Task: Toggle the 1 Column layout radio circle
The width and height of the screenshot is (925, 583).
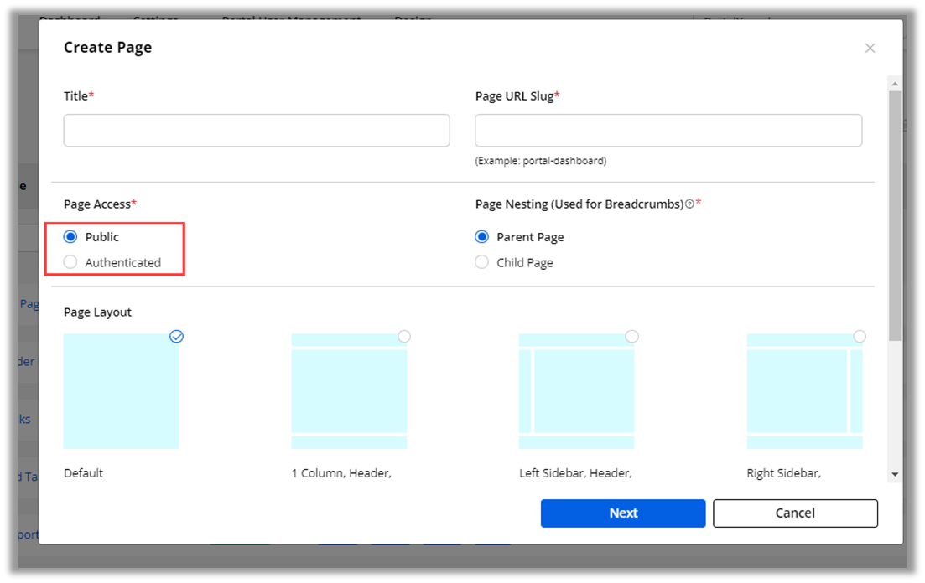Action: pyautogui.click(x=404, y=336)
